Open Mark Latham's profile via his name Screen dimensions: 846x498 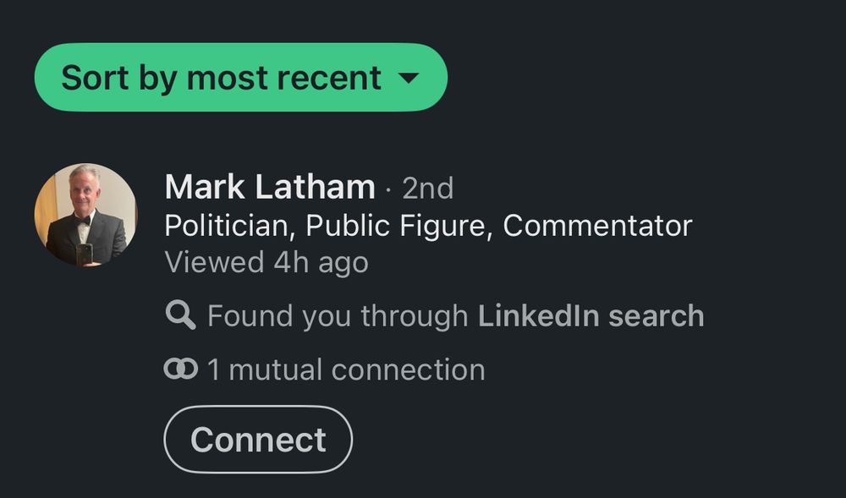pyautogui.click(x=270, y=187)
